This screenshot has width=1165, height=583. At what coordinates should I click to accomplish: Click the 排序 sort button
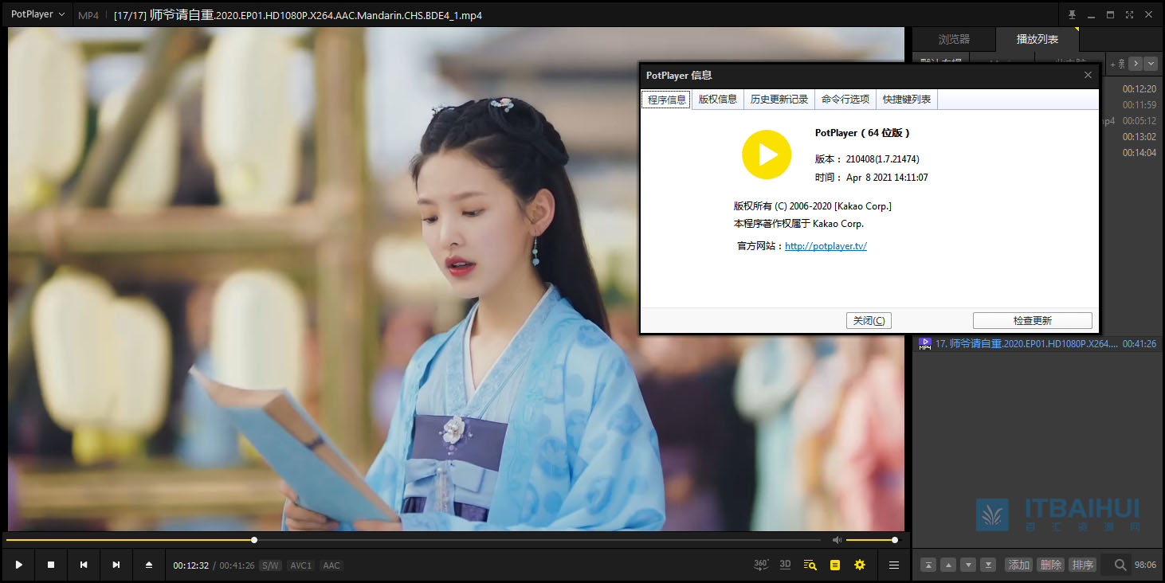coord(1082,565)
